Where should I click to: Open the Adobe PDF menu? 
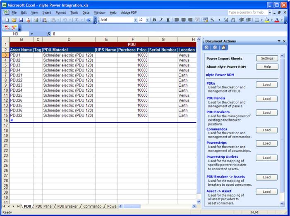tap(129, 12)
